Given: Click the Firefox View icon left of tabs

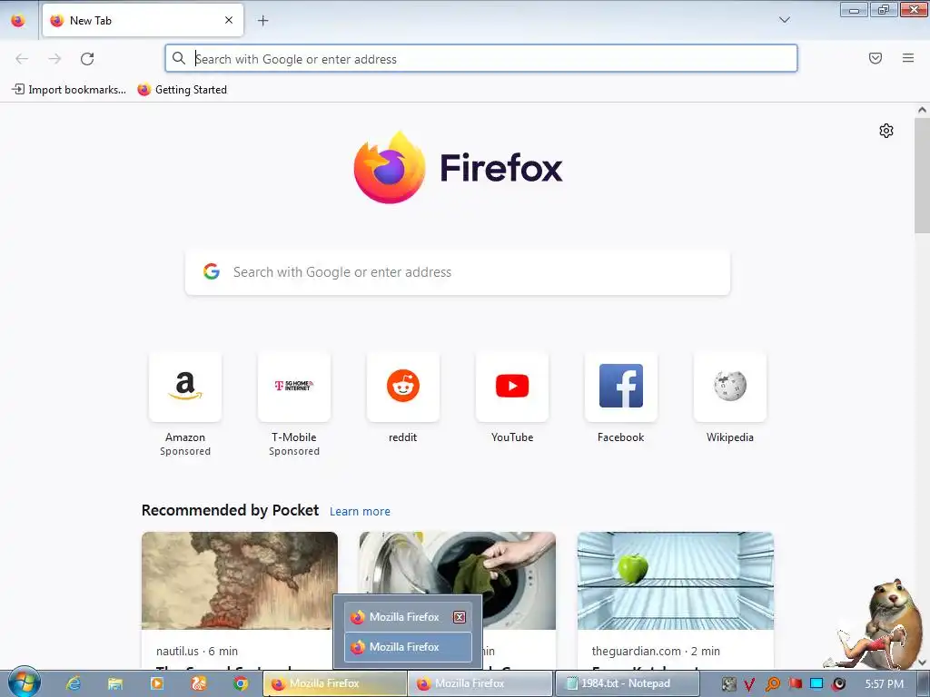Looking at the screenshot, I should (18, 21).
